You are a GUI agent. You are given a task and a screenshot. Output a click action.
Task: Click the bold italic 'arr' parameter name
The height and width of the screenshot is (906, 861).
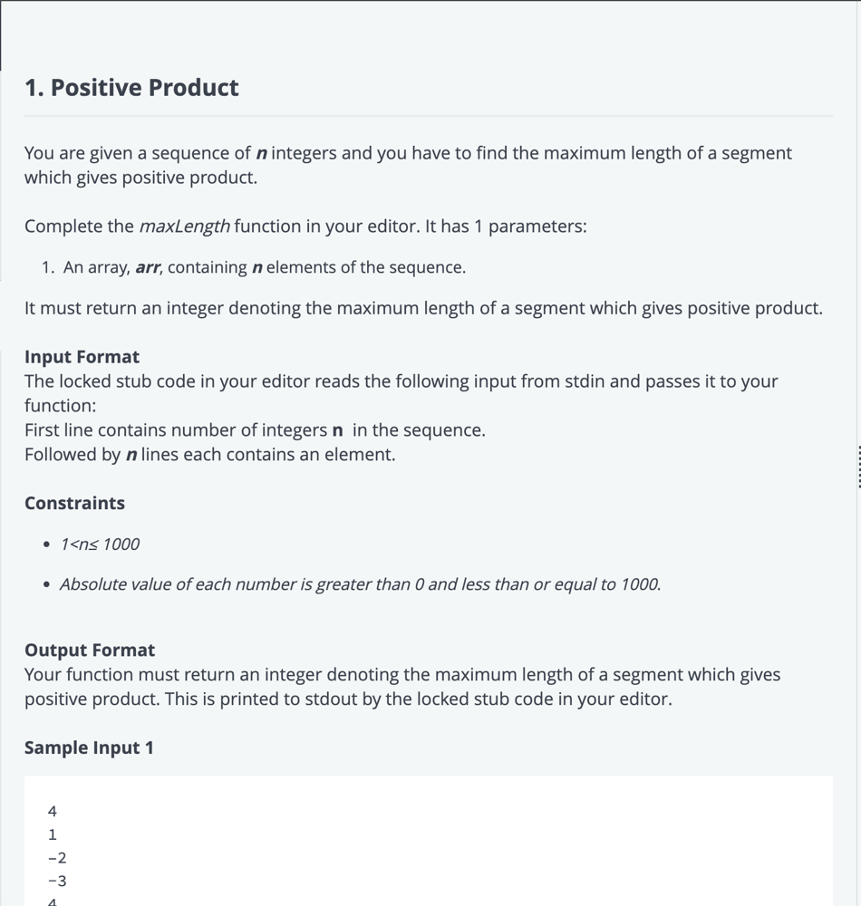(149, 267)
